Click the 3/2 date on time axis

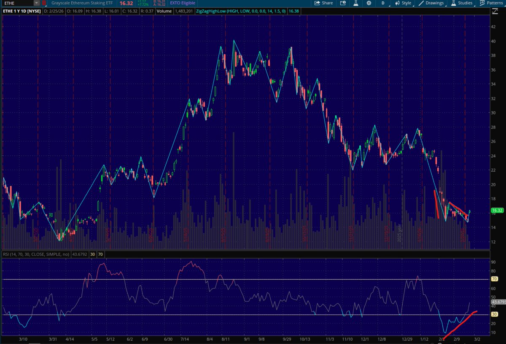476,338
